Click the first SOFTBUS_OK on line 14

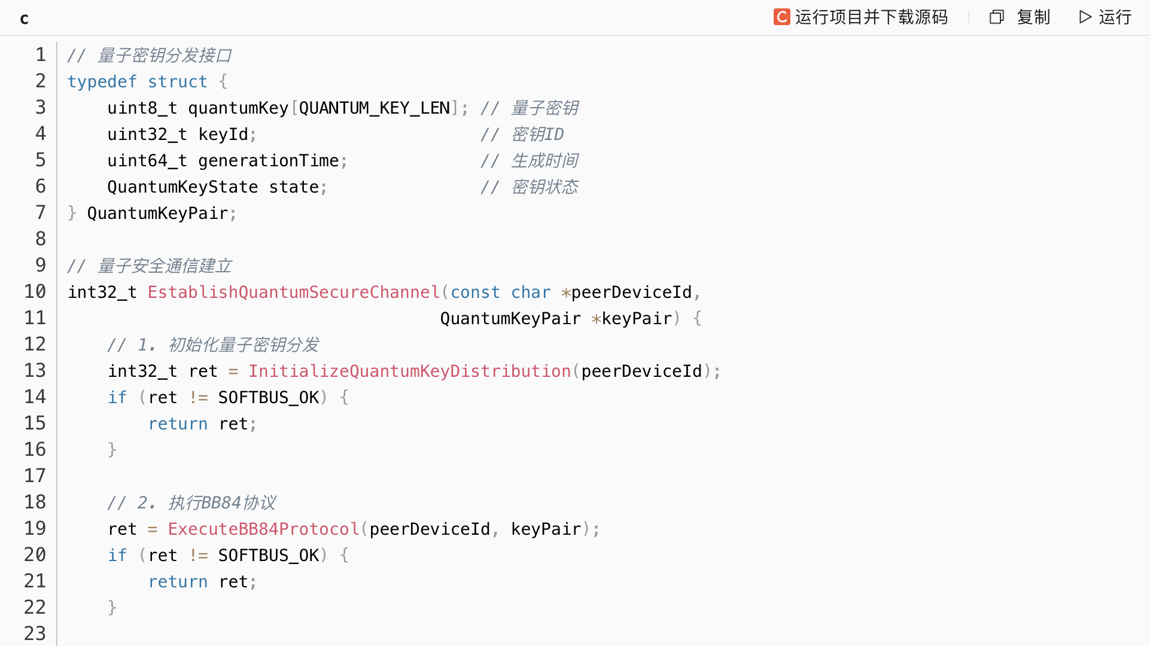[x=268, y=397]
